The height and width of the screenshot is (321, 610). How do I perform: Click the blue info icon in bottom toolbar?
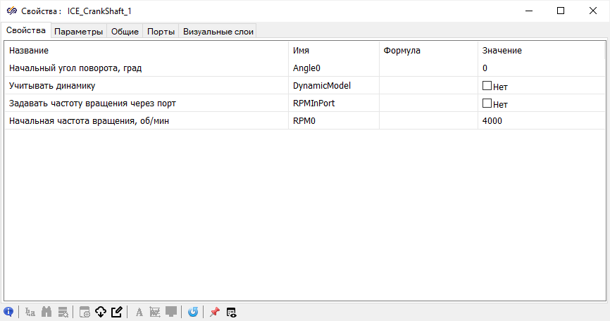9,312
